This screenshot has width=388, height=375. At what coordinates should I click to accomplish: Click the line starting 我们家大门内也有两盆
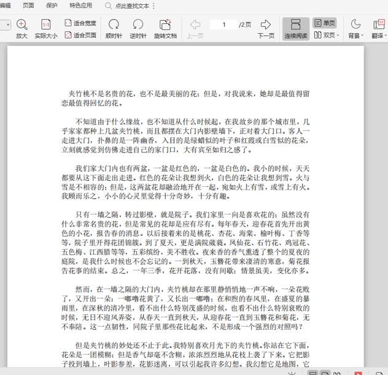(192, 169)
